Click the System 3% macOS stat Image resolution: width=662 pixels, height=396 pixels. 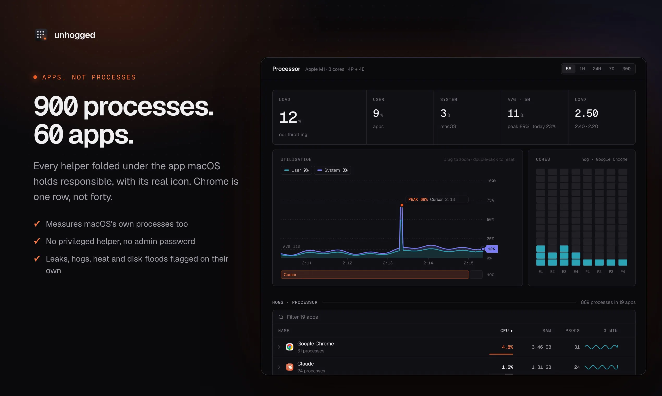point(467,117)
